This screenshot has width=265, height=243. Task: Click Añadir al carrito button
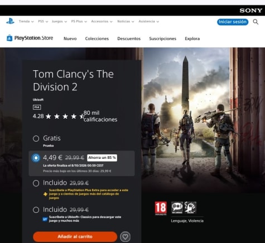(x=75, y=237)
